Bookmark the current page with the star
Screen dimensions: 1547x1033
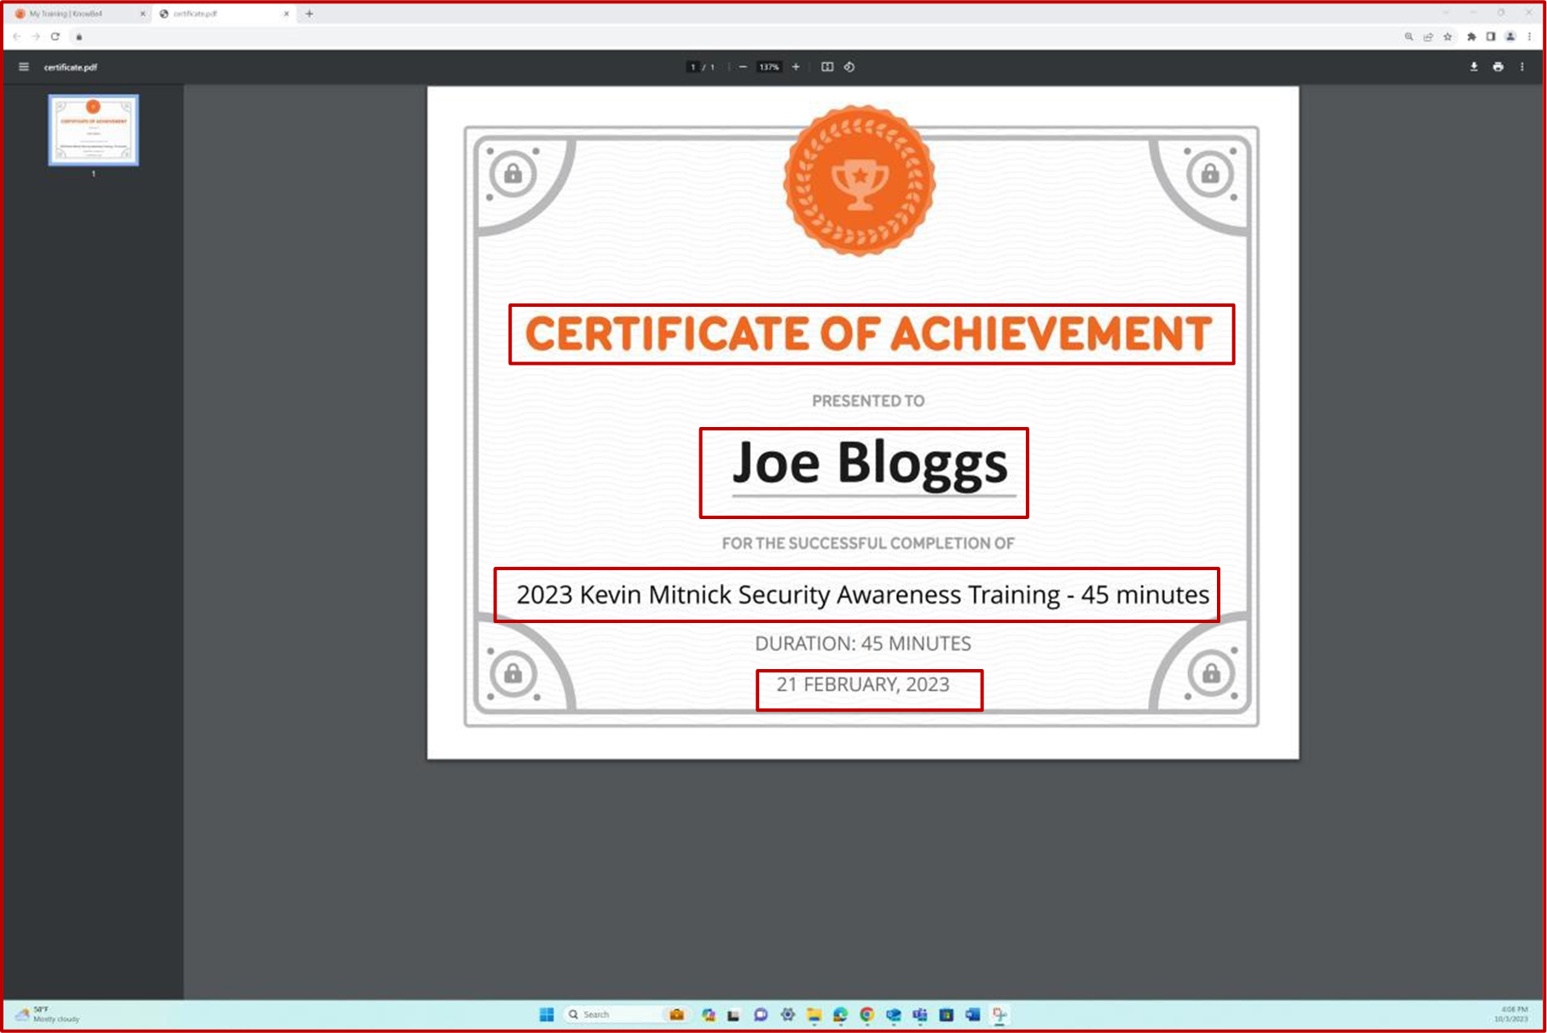[x=1447, y=37]
